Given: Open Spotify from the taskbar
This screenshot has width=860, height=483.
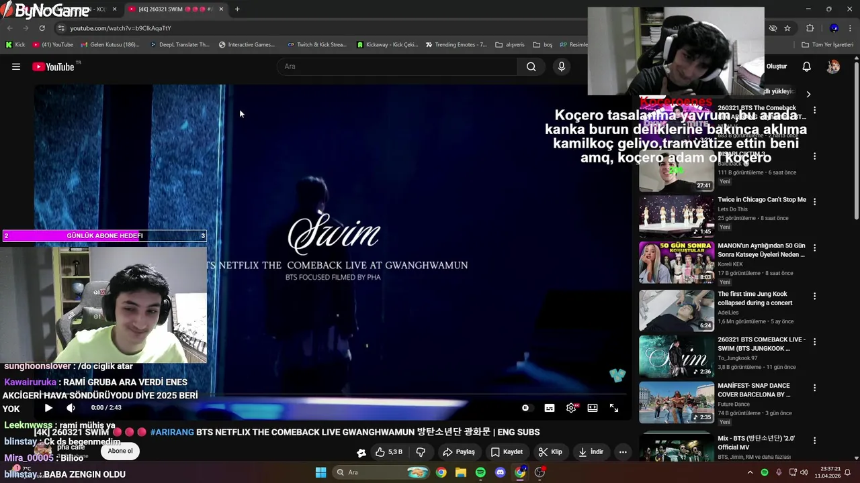Looking at the screenshot, I should click(480, 472).
